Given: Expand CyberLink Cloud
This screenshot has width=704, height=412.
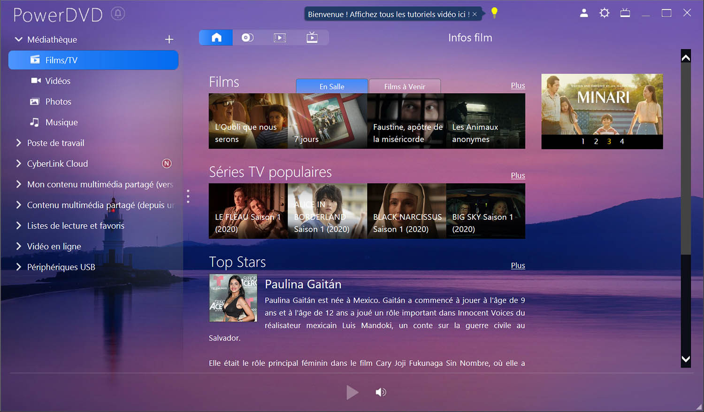Looking at the screenshot, I should (x=19, y=163).
